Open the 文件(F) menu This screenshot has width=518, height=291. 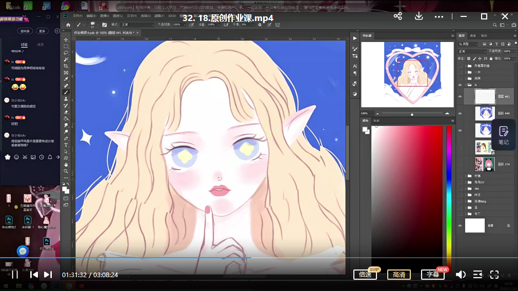(77, 16)
